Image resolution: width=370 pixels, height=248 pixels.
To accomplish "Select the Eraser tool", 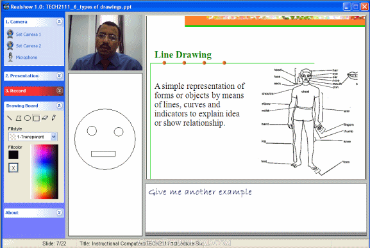I will 45,118.
